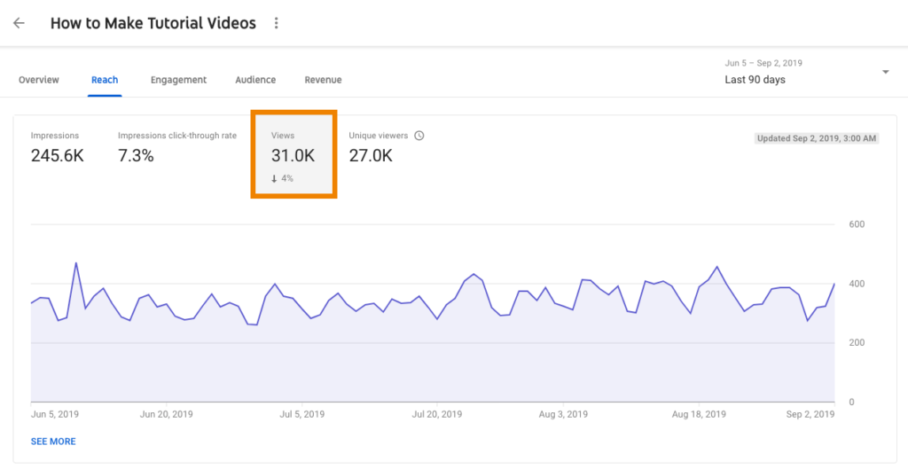Click the clock icon beside Unique viewers

click(x=419, y=136)
